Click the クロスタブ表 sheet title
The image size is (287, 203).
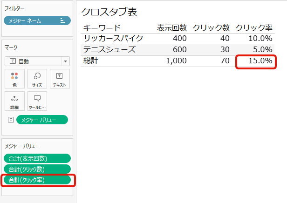tap(109, 12)
